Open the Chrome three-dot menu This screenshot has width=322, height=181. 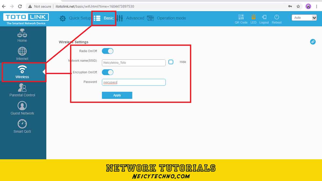click(x=317, y=6)
